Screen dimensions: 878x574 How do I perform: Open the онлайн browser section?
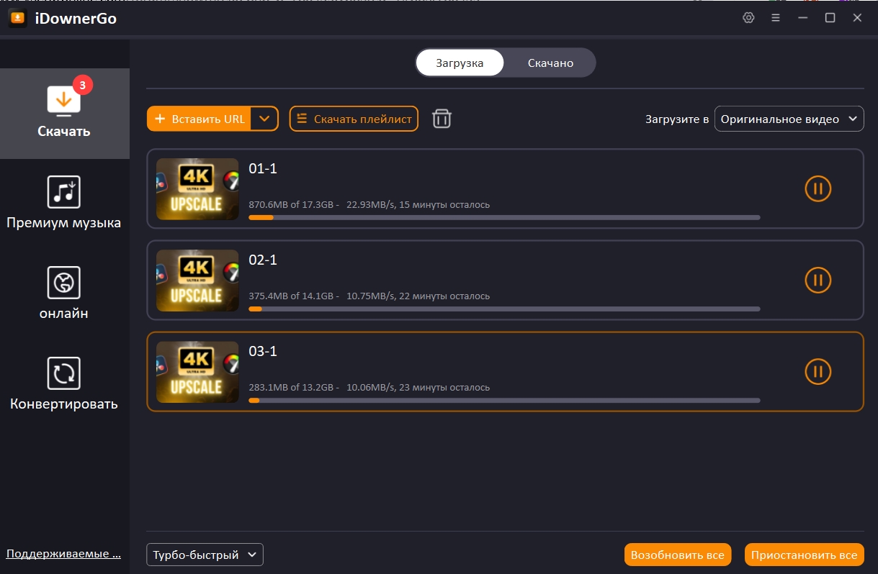pyautogui.click(x=64, y=293)
